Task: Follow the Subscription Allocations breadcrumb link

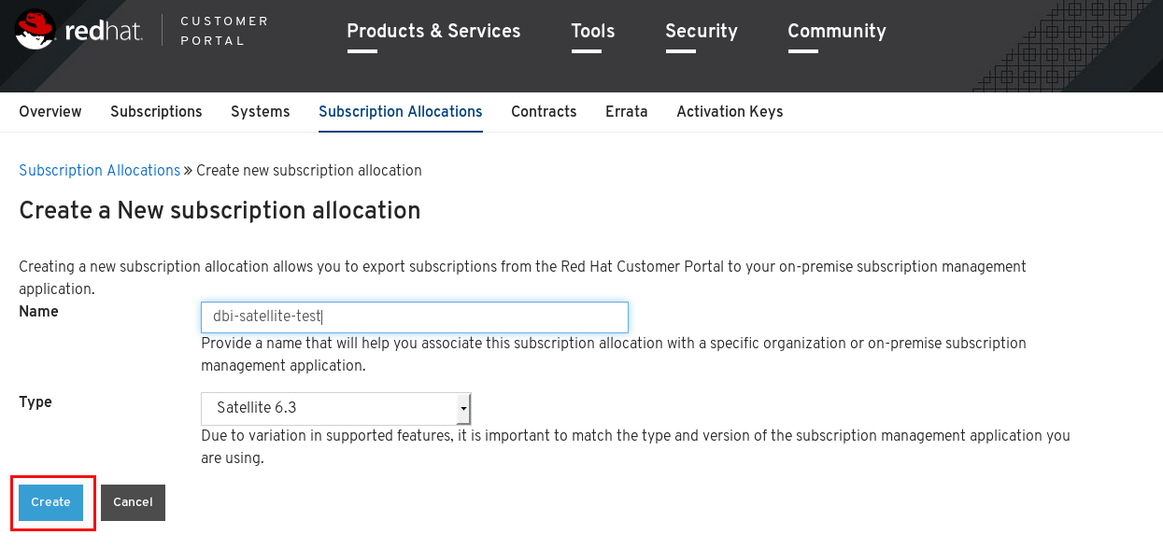Action: (x=99, y=171)
